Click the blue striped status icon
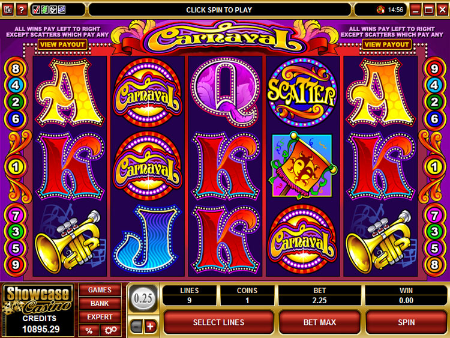450x338 pixels. [x=62, y=10]
